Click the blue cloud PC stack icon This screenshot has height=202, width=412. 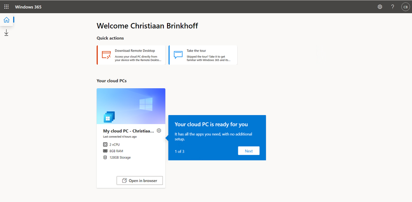click(x=109, y=117)
